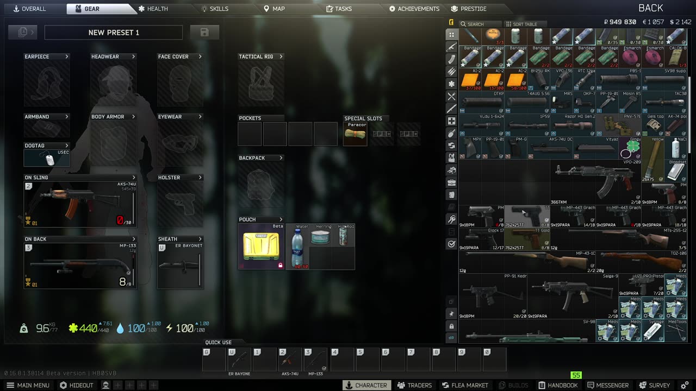The width and height of the screenshot is (696, 391).
Task: Expand the Face Cover slot arrow
Action: [x=200, y=56]
